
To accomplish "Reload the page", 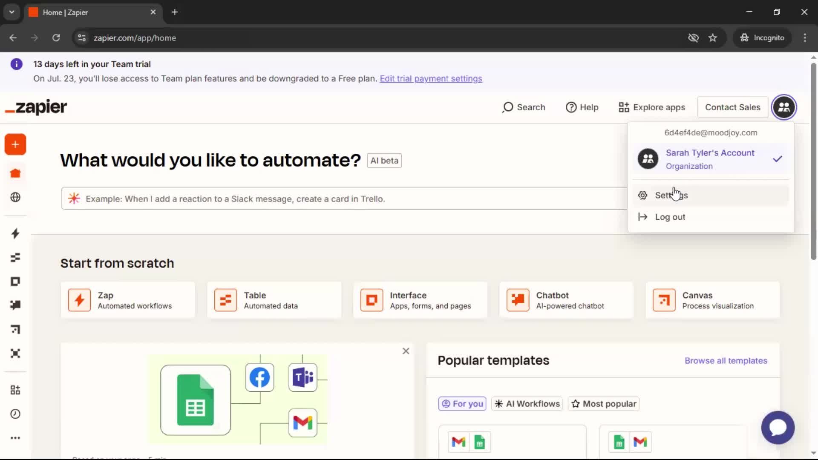I will pyautogui.click(x=56, y=38).
